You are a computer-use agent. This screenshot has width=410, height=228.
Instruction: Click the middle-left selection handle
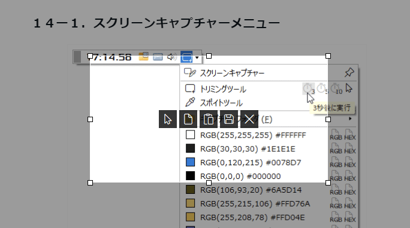pyautogui.click(x=90, y=119)
